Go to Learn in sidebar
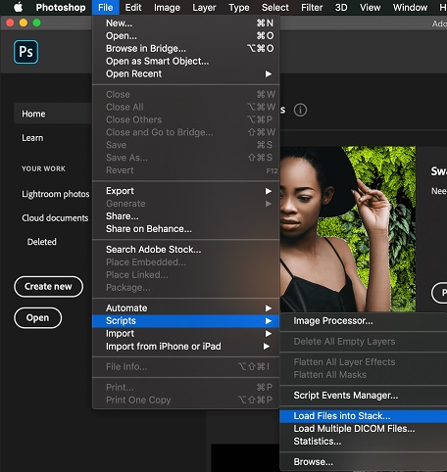The image size is (447, 472). click(x=32, y=138)
